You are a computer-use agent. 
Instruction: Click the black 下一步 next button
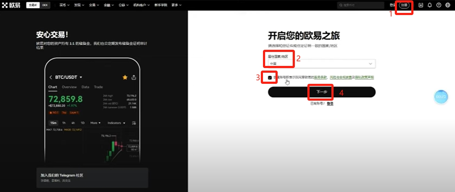tap(322, 92)
